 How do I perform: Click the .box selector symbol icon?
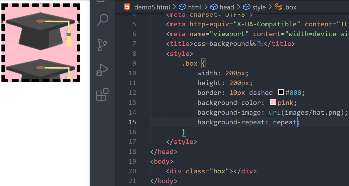(x=278, y=7)
